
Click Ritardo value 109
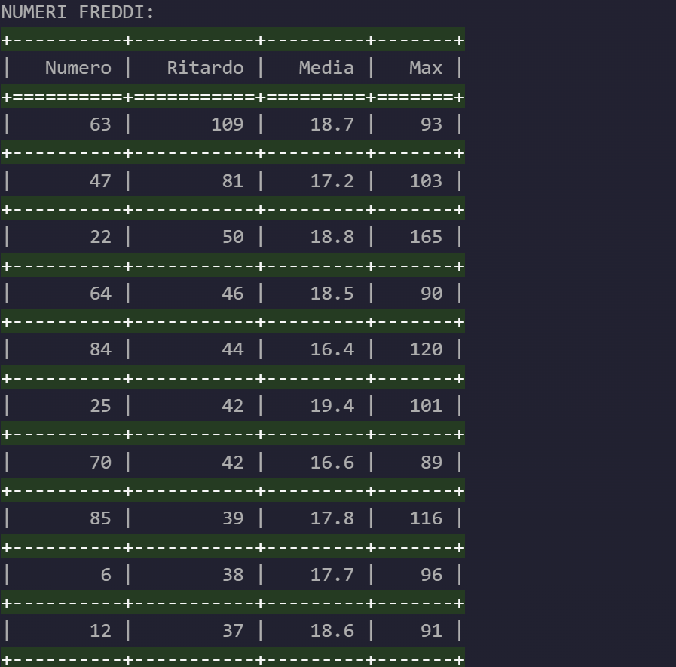coord(227,124)
